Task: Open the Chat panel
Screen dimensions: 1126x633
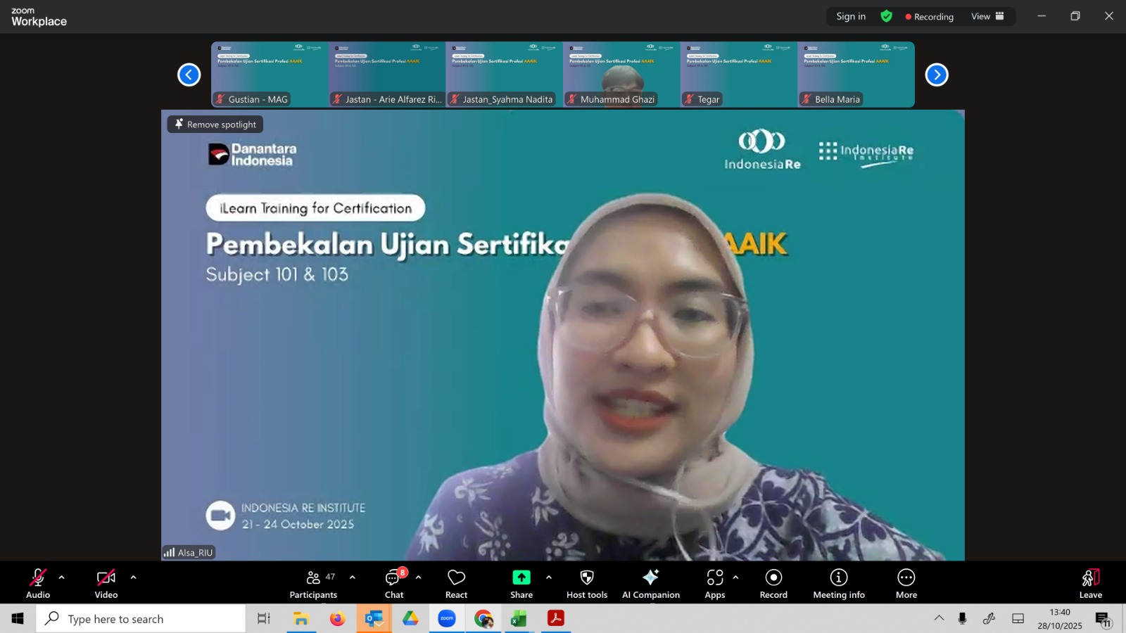Action: 394,584
